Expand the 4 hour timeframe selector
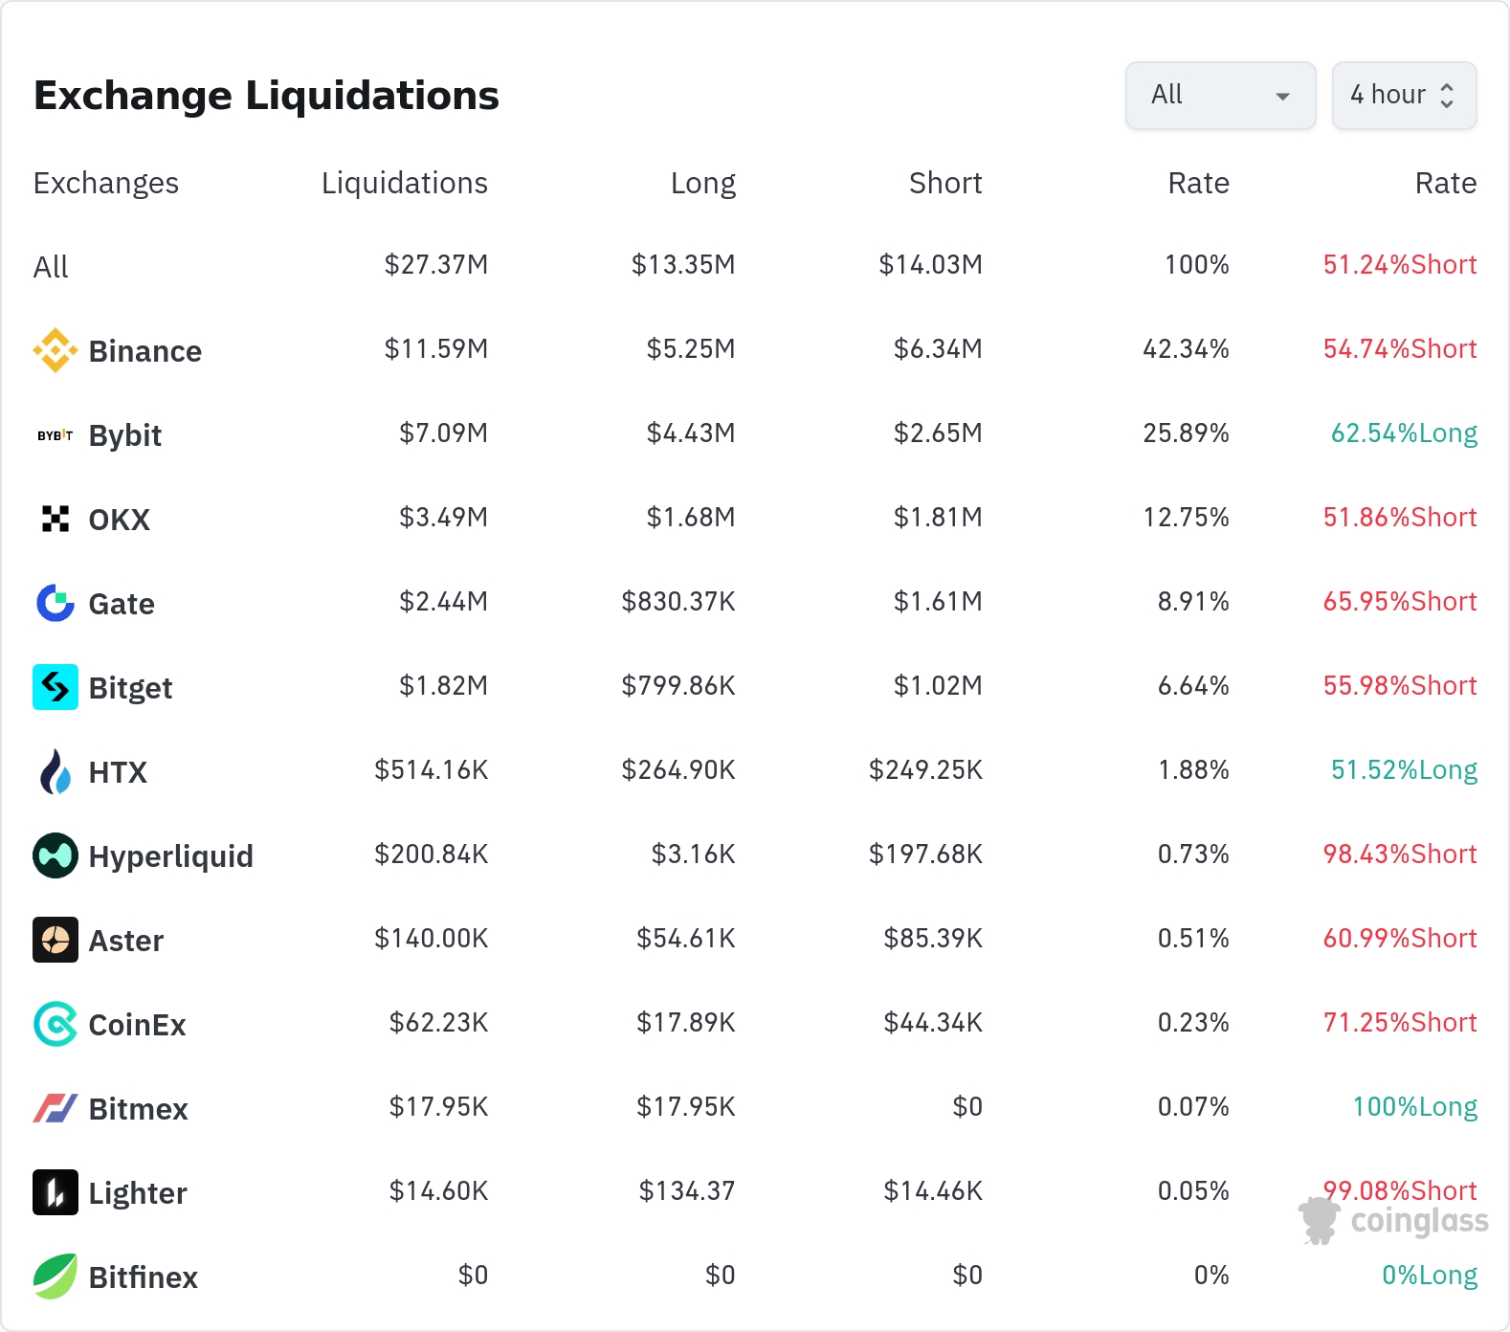 tap(1404, 96)
